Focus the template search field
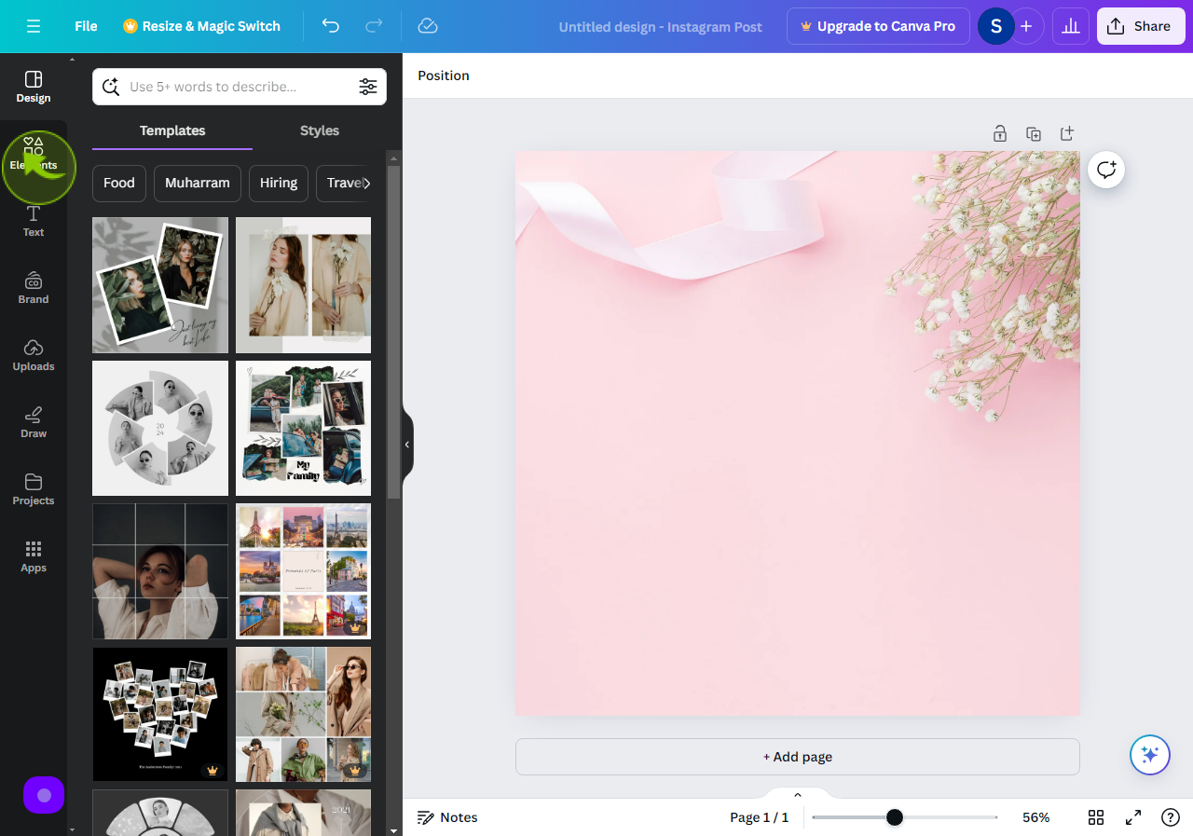This screenshot has height=836, width=1193. tap(240, 87)
